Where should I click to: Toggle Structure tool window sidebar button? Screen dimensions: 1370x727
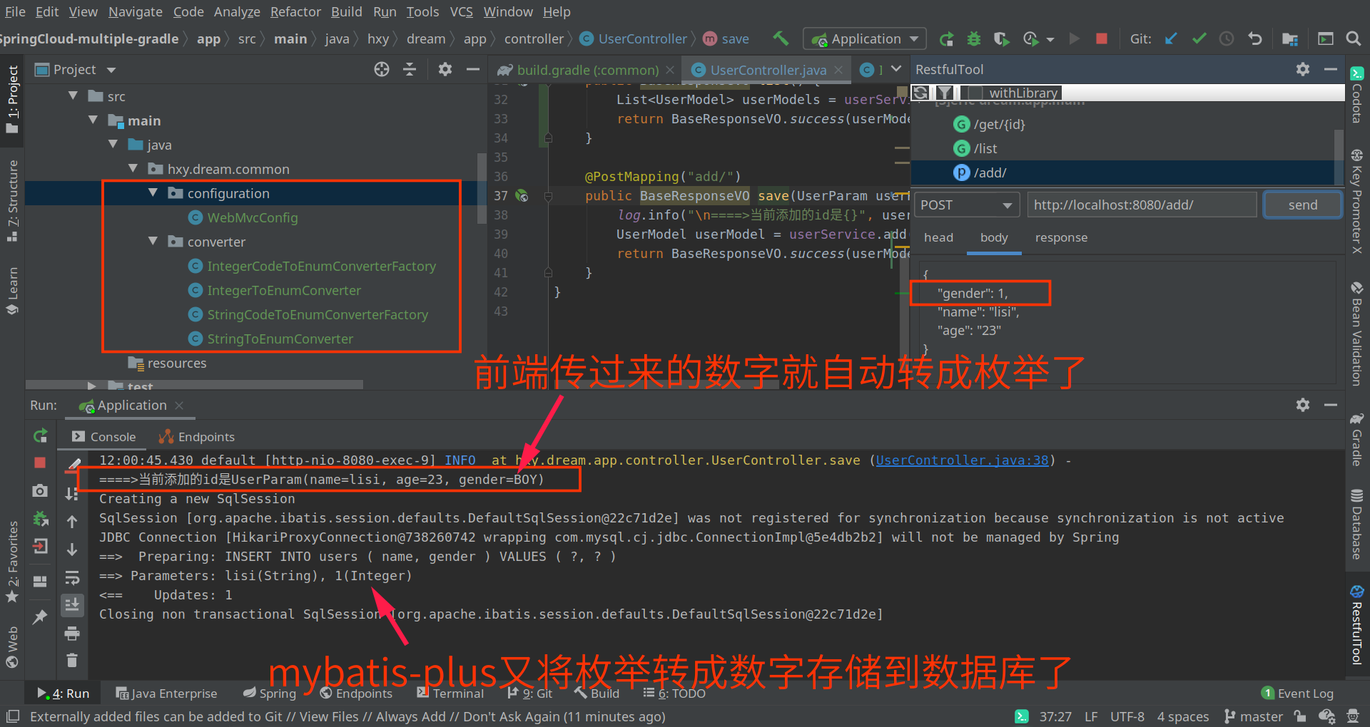pyautogui.click(x=12, y=201)
